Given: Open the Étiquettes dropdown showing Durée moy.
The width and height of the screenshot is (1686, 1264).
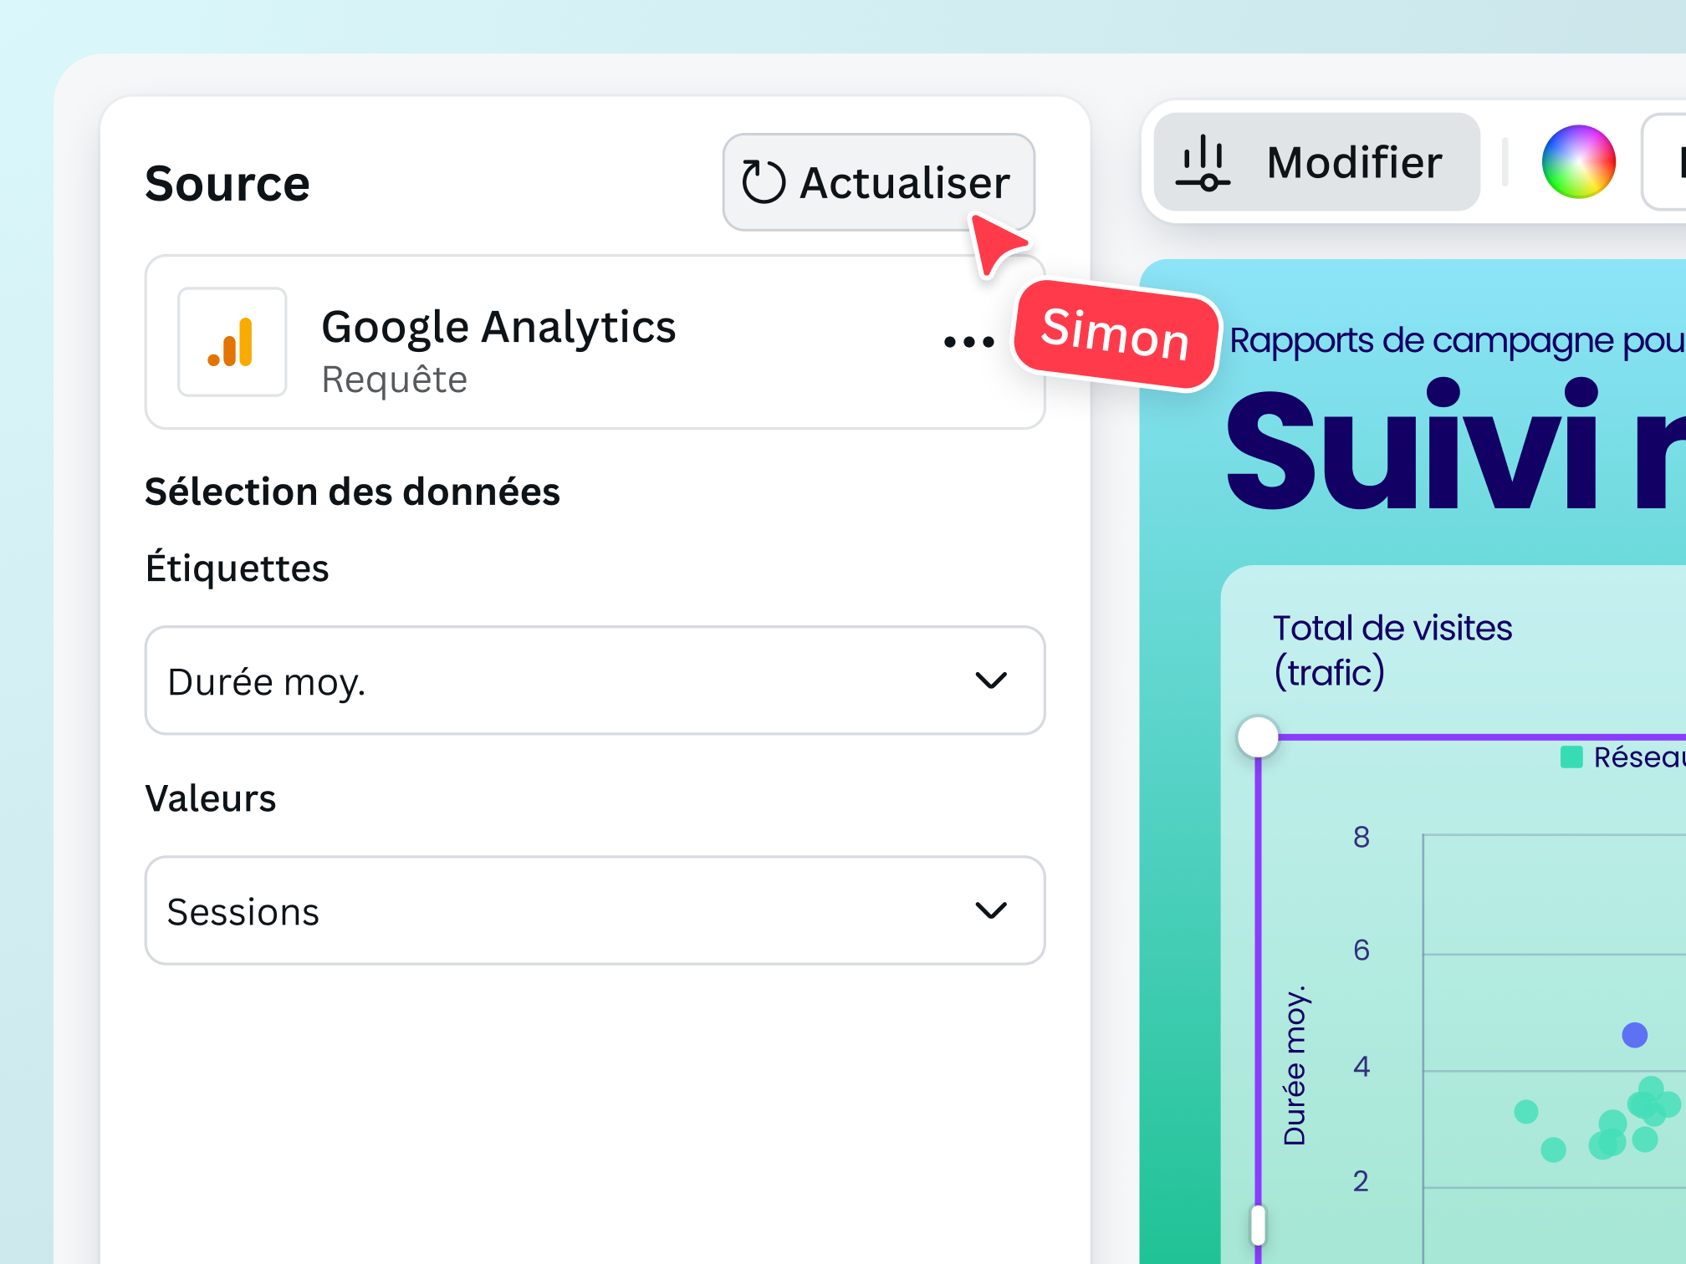Looking at the screenshot, I should 595,680.
